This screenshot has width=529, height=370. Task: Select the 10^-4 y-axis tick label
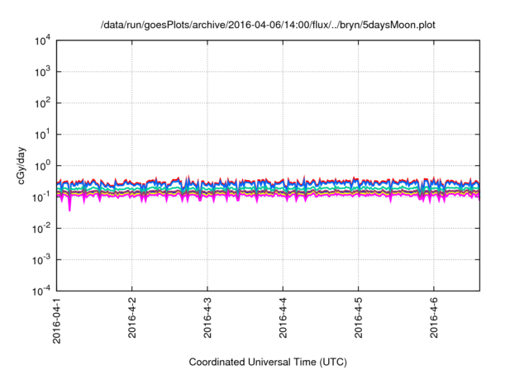pos(41,291)
